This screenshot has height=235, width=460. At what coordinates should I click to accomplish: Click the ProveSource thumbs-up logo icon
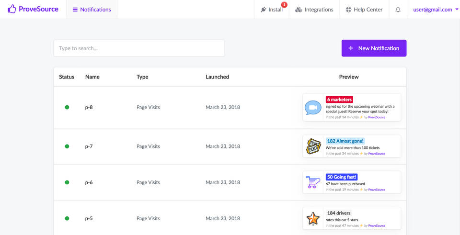click(12, 9)
